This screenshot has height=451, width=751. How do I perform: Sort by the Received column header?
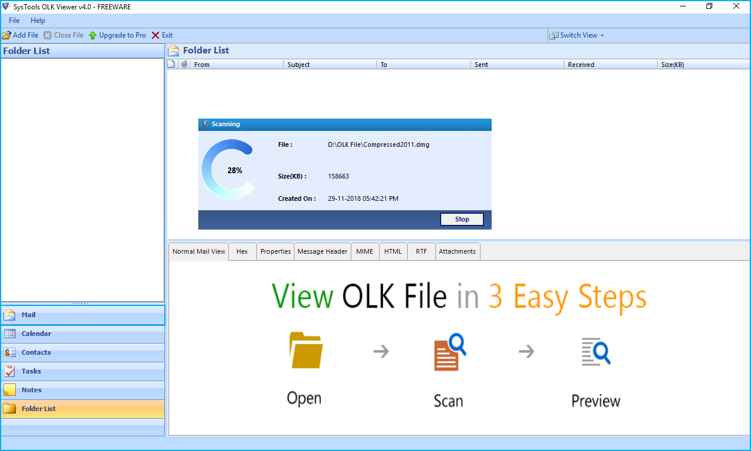coord(611,65)
